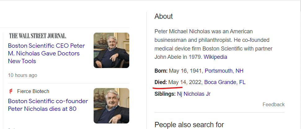Click the 'May 16, 1941' birth date

185,71
